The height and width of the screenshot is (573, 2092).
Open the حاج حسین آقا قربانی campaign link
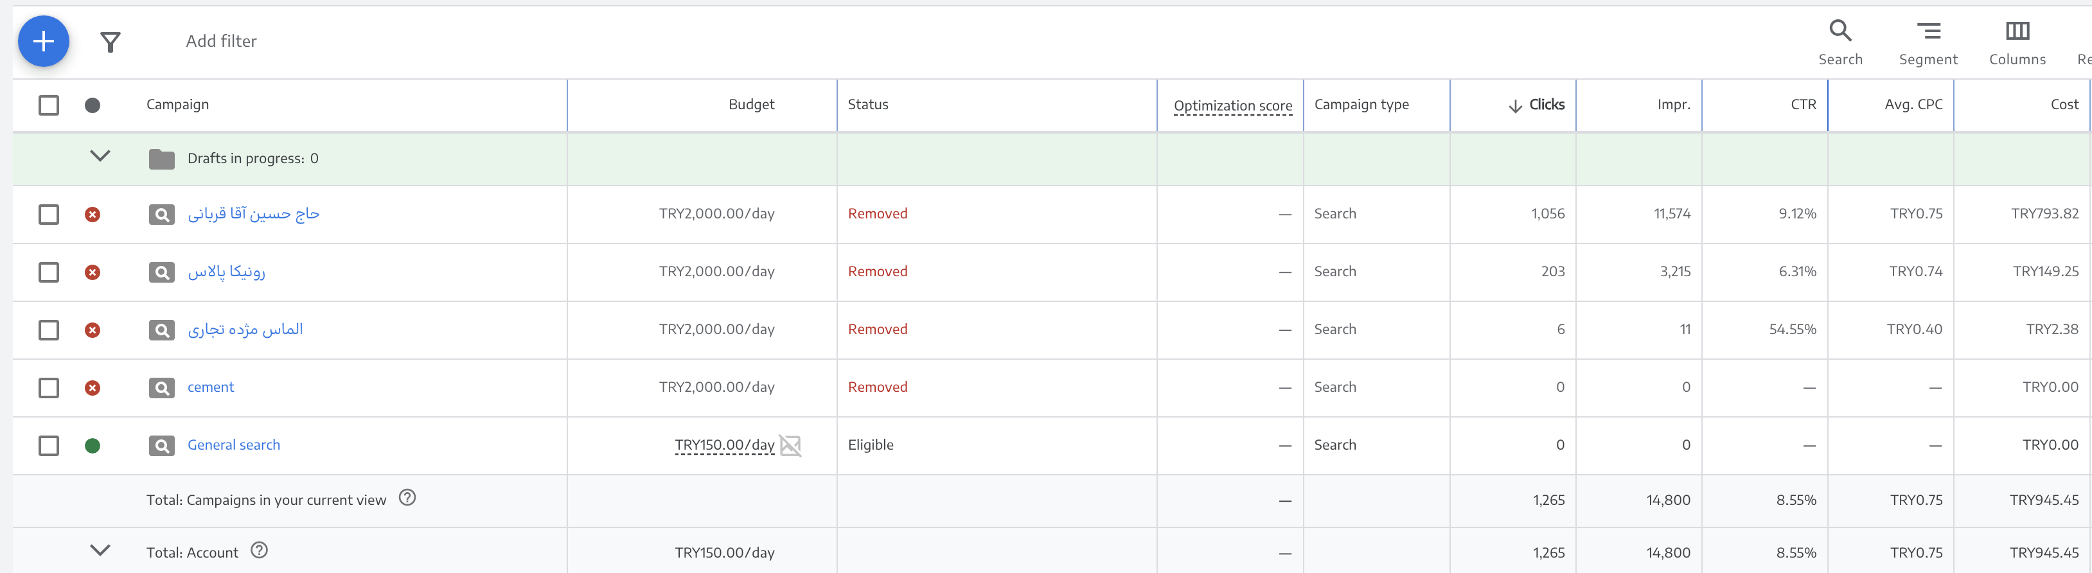click(253, 213)
